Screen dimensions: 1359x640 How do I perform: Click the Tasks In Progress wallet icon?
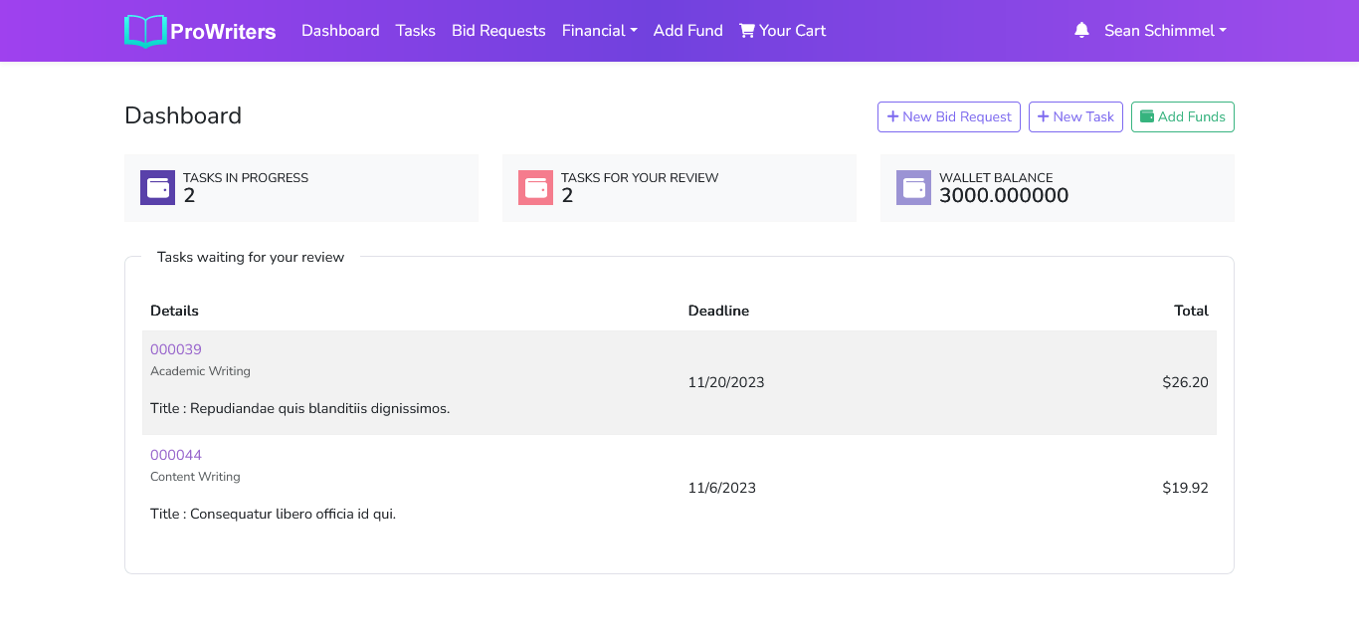click(x=157, y=187)
